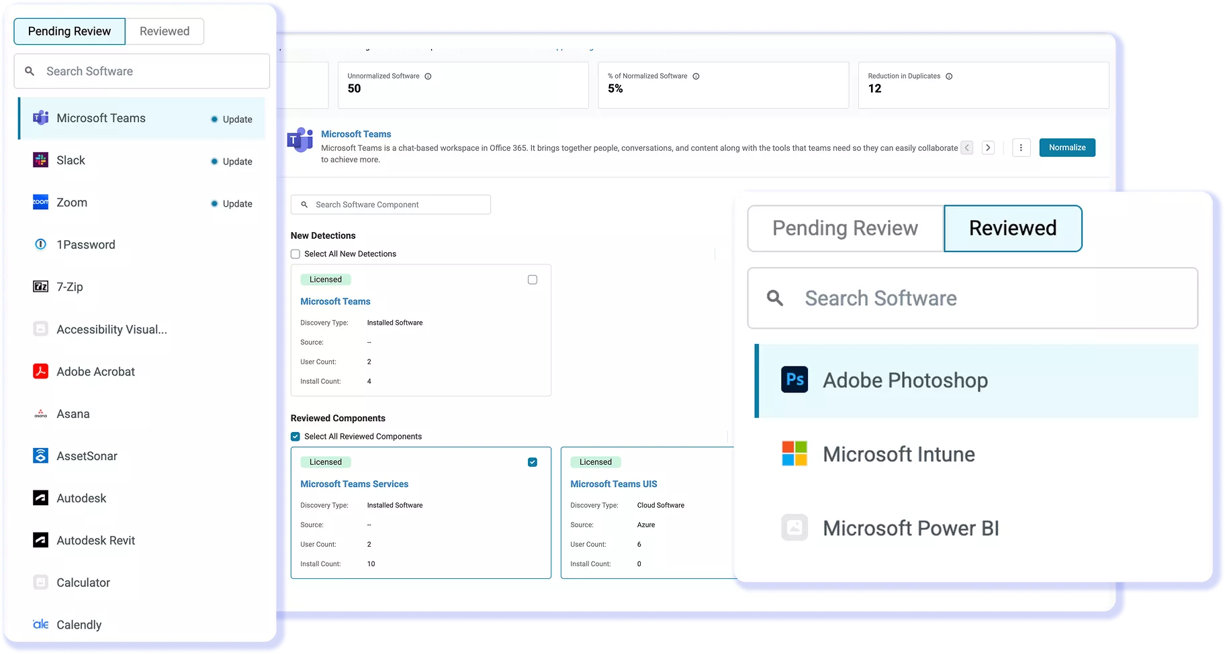The width and height of the screenshot is (1225, 654).
Task: Uncheck Select All Reviewed Components
Action: 296,437
